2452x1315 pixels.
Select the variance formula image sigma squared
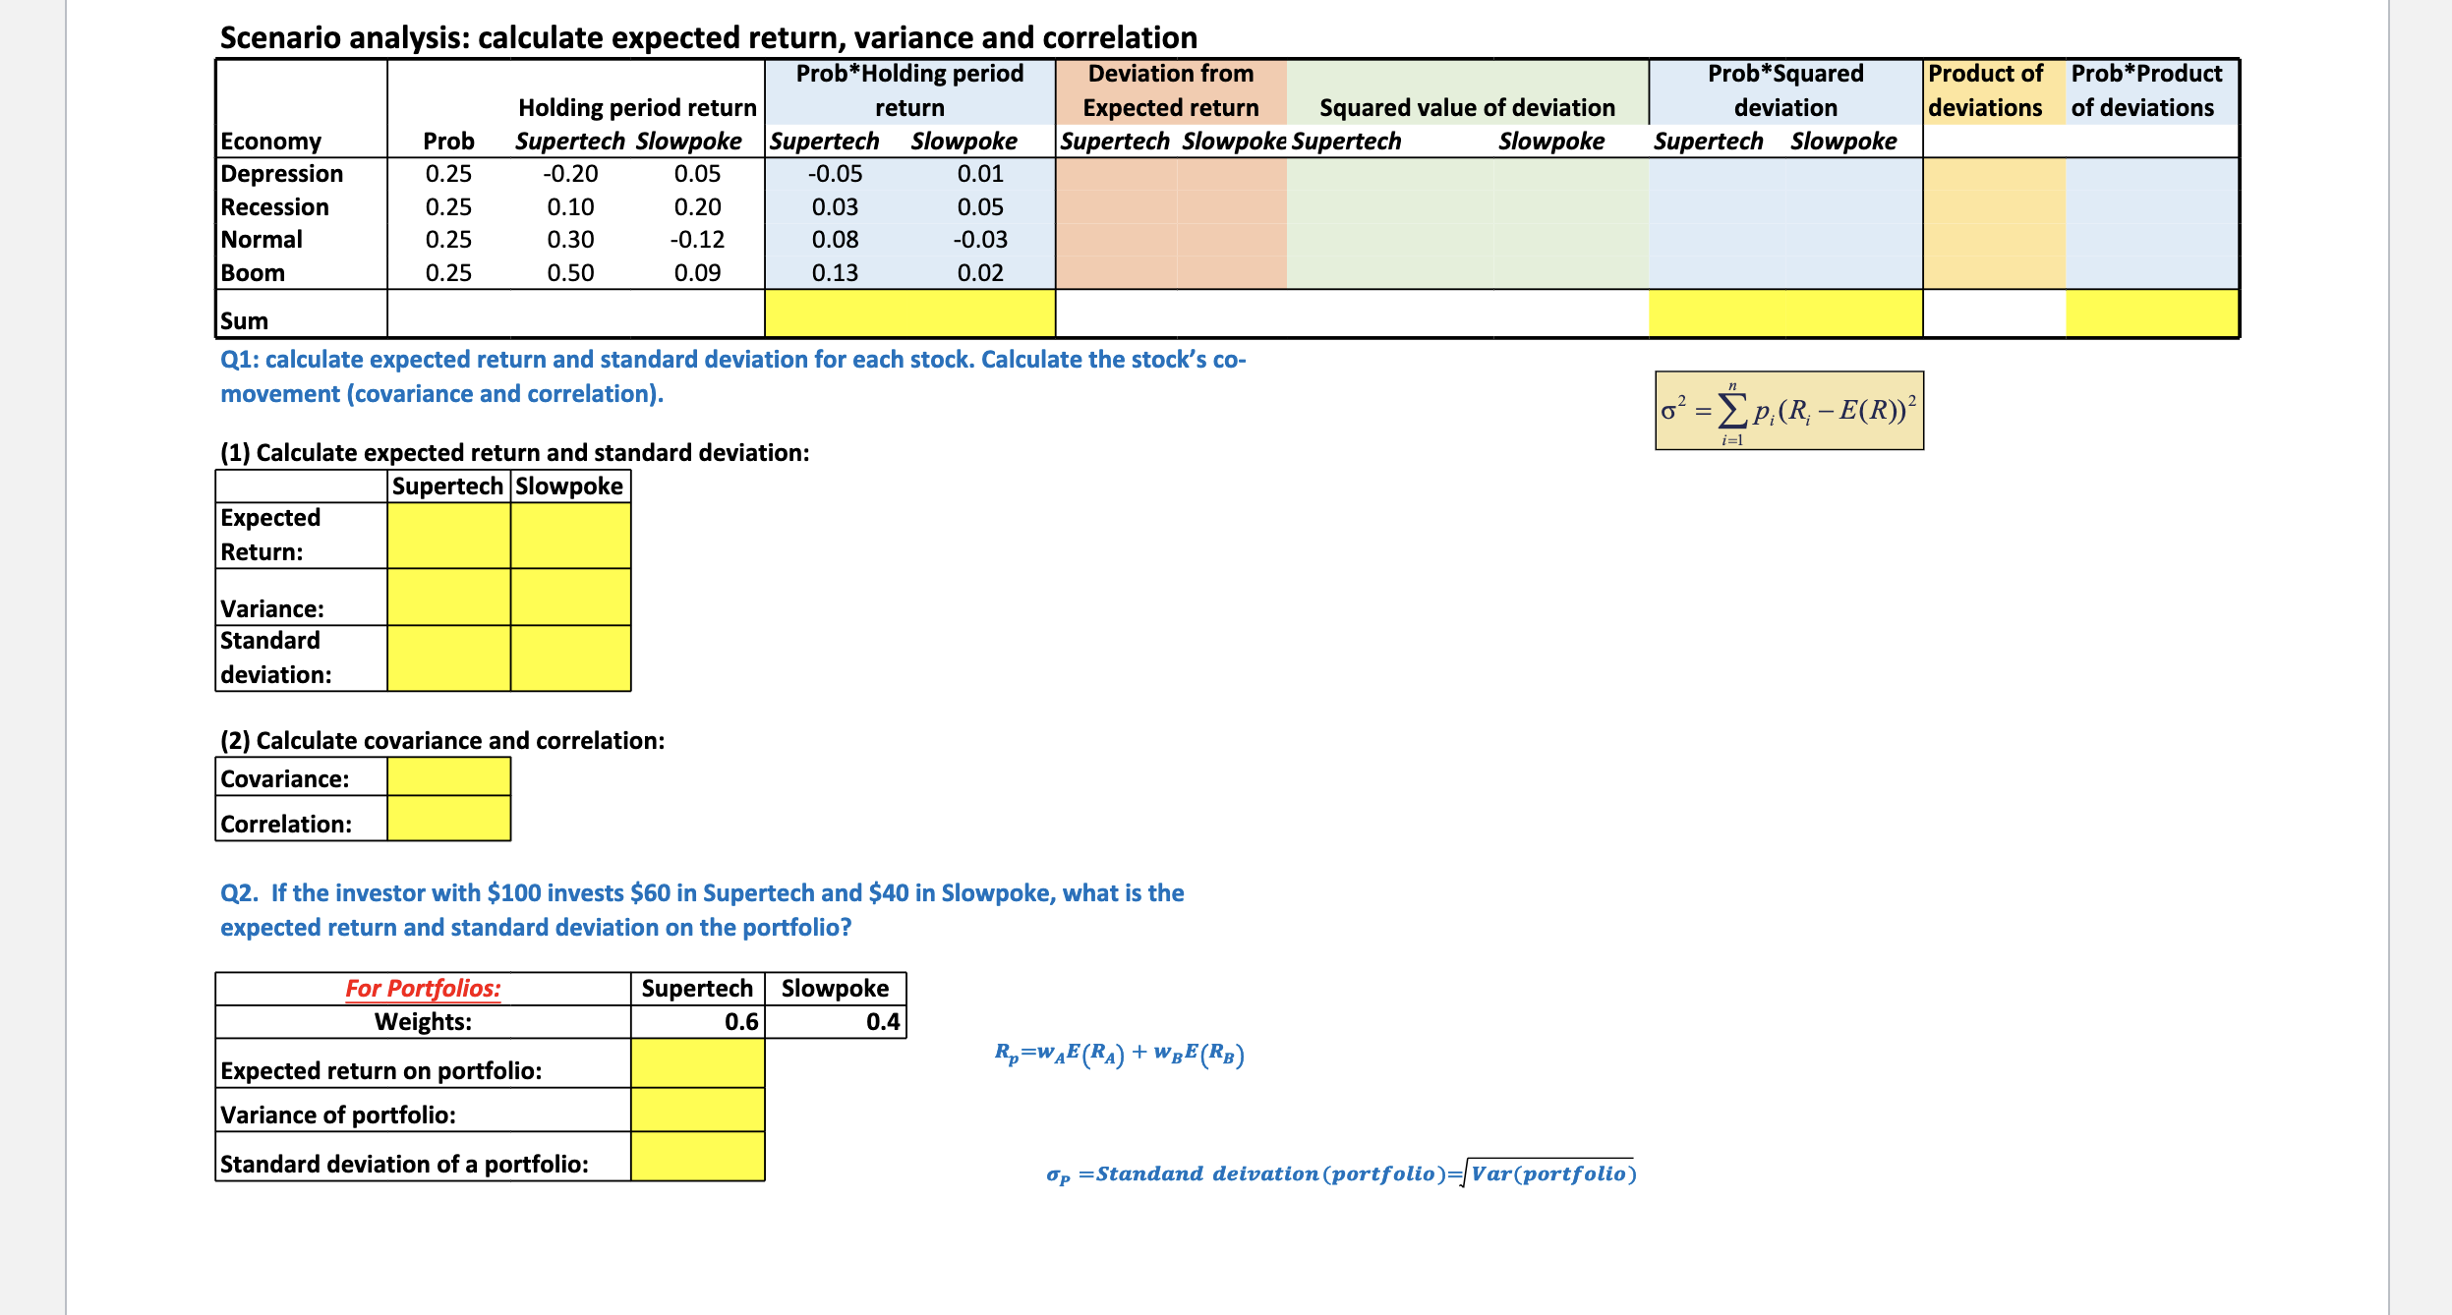pos(1789,413)
